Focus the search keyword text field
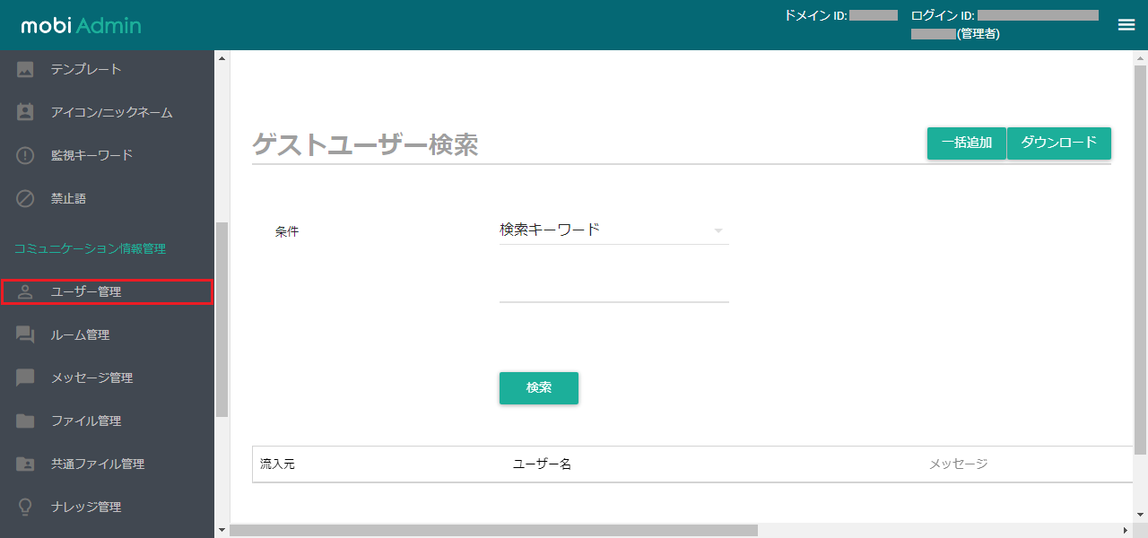Image resolution: width=1148 pixels, height=538 pixels. [613, 287]
